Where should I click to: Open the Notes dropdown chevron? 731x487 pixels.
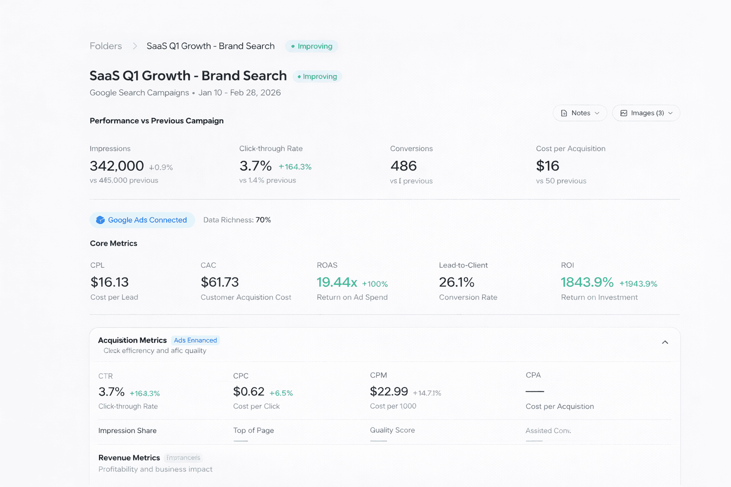597,113
